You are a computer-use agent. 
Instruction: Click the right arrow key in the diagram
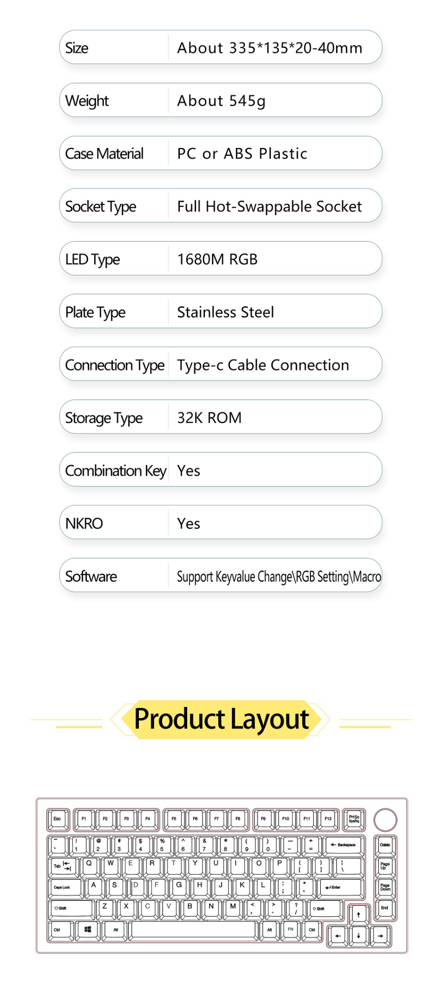(x=380, y=936)
